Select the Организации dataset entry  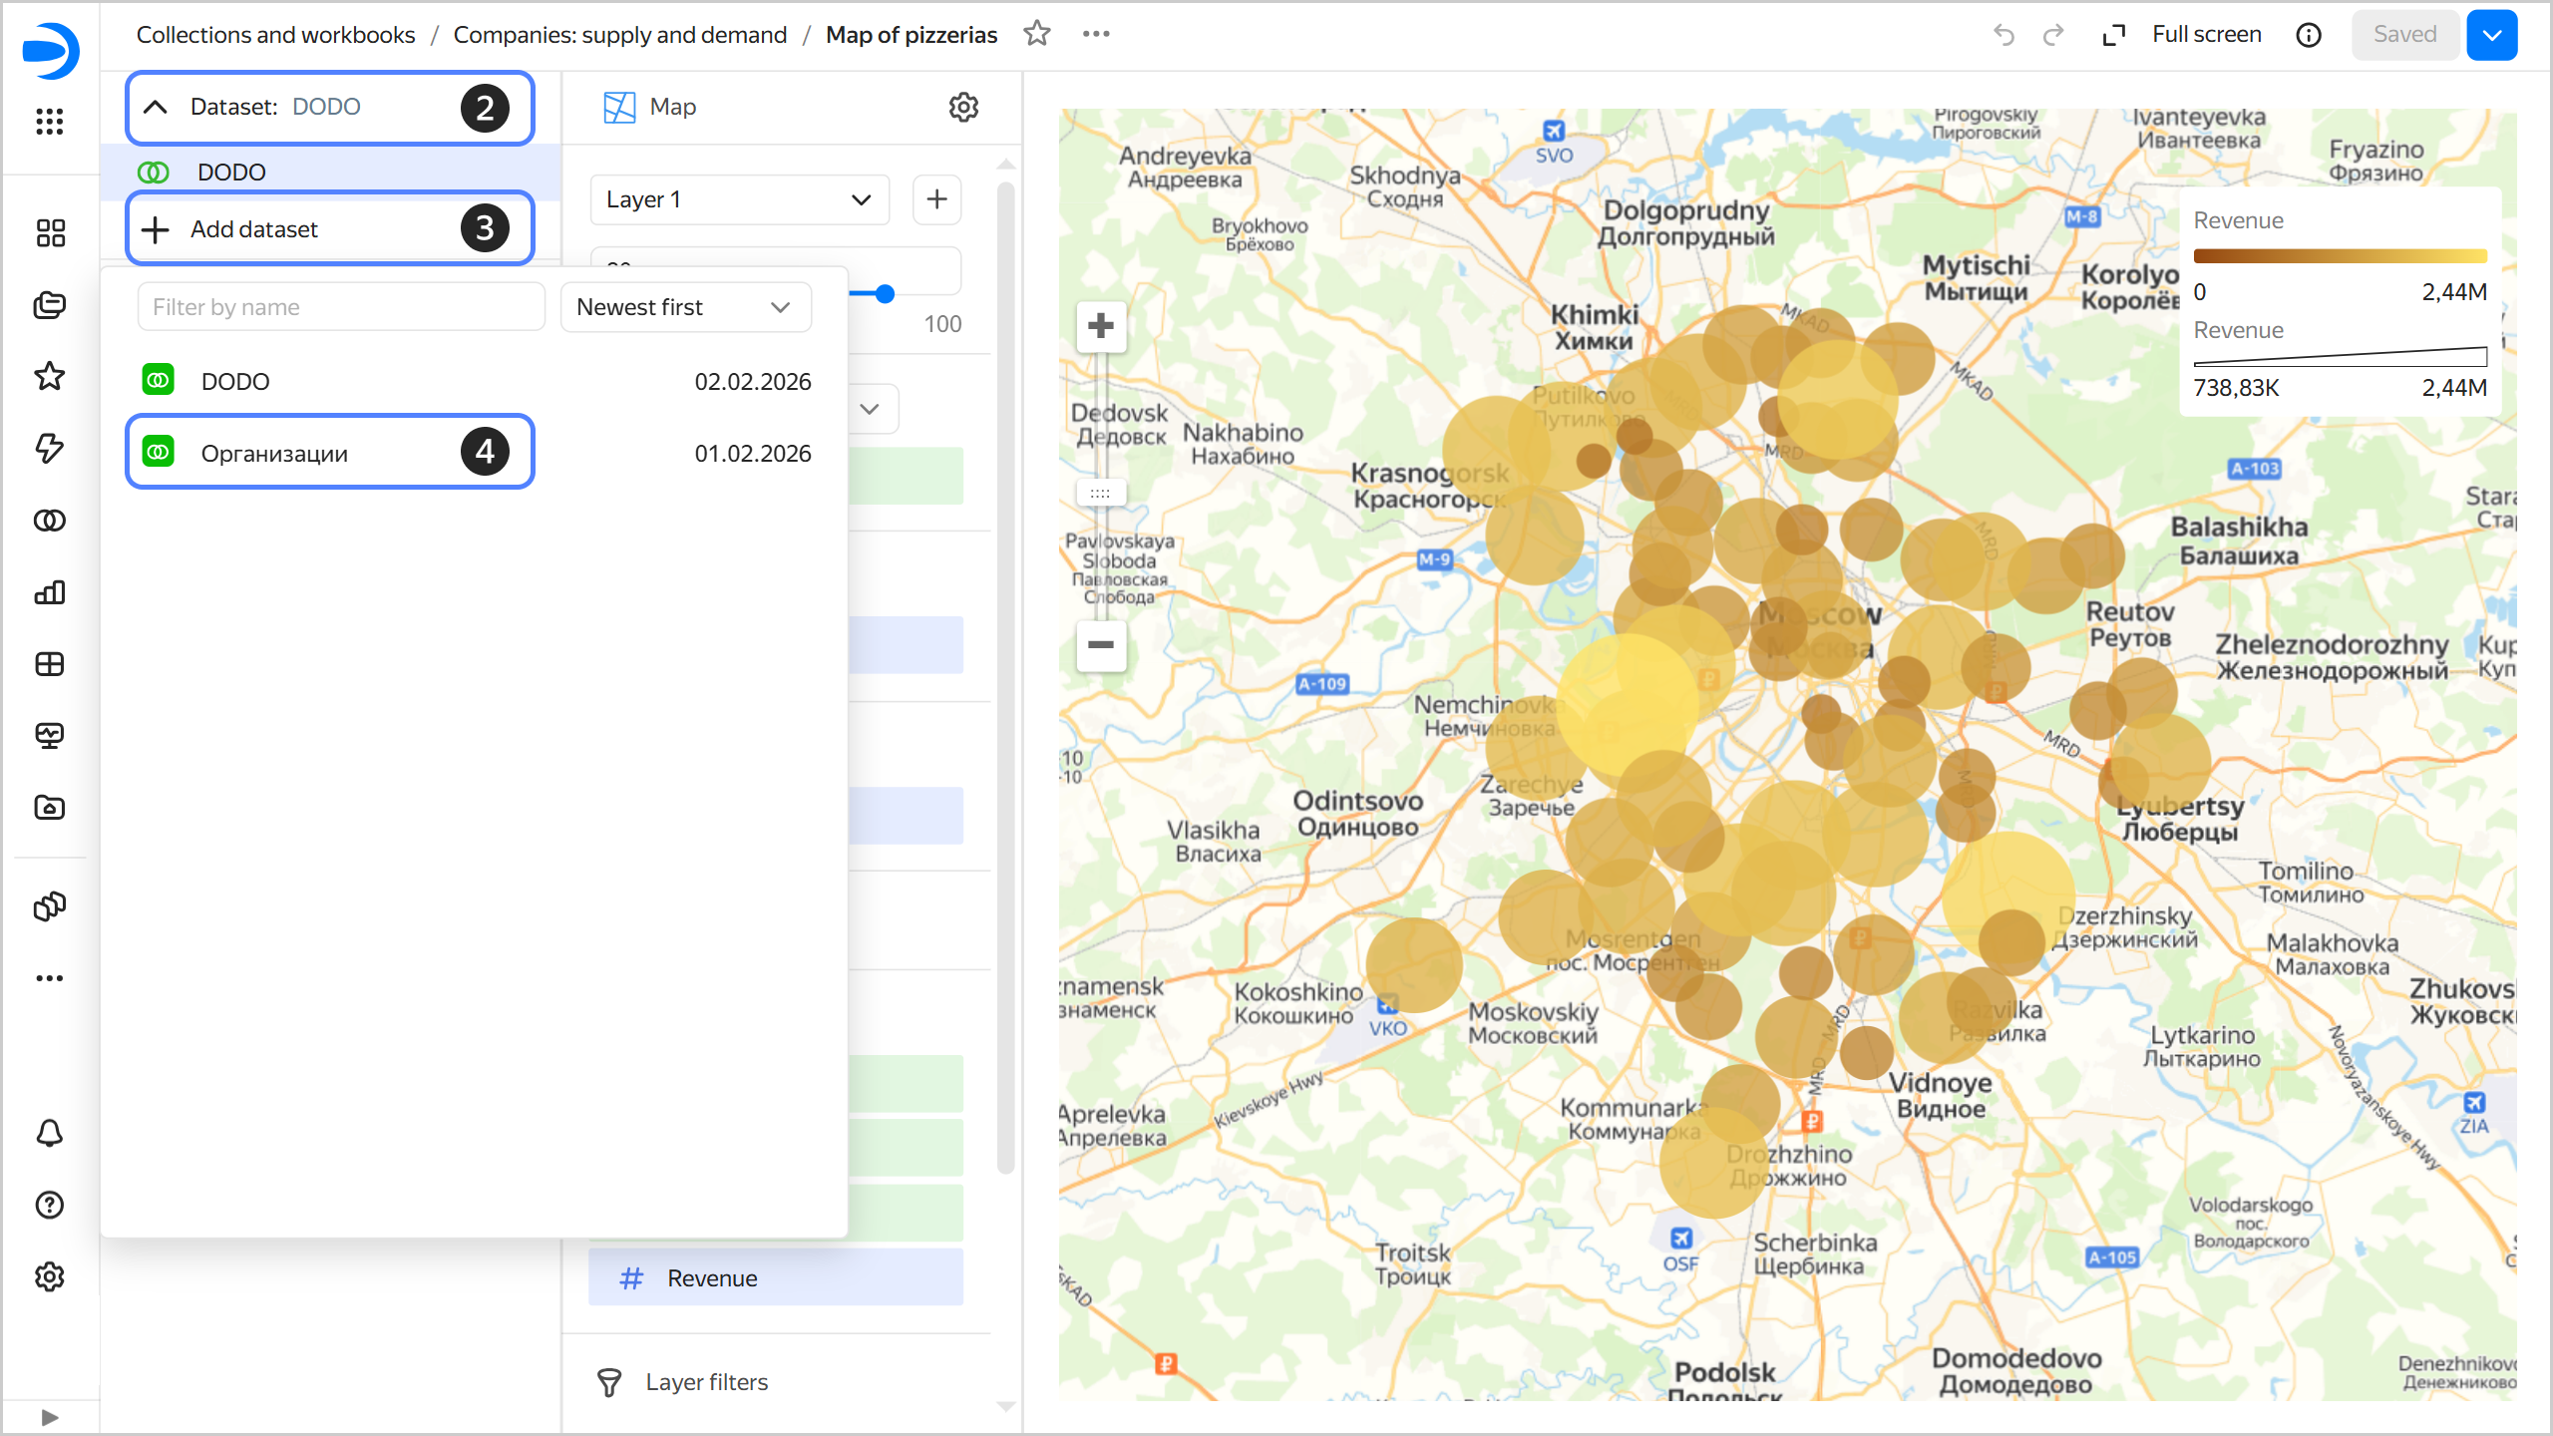pos(274,454)
